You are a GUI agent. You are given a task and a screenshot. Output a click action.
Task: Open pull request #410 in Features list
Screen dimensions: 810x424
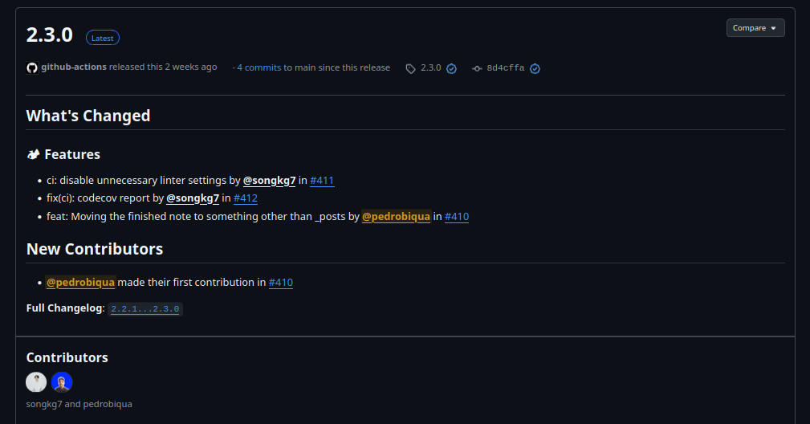click(x=457, y=217)
